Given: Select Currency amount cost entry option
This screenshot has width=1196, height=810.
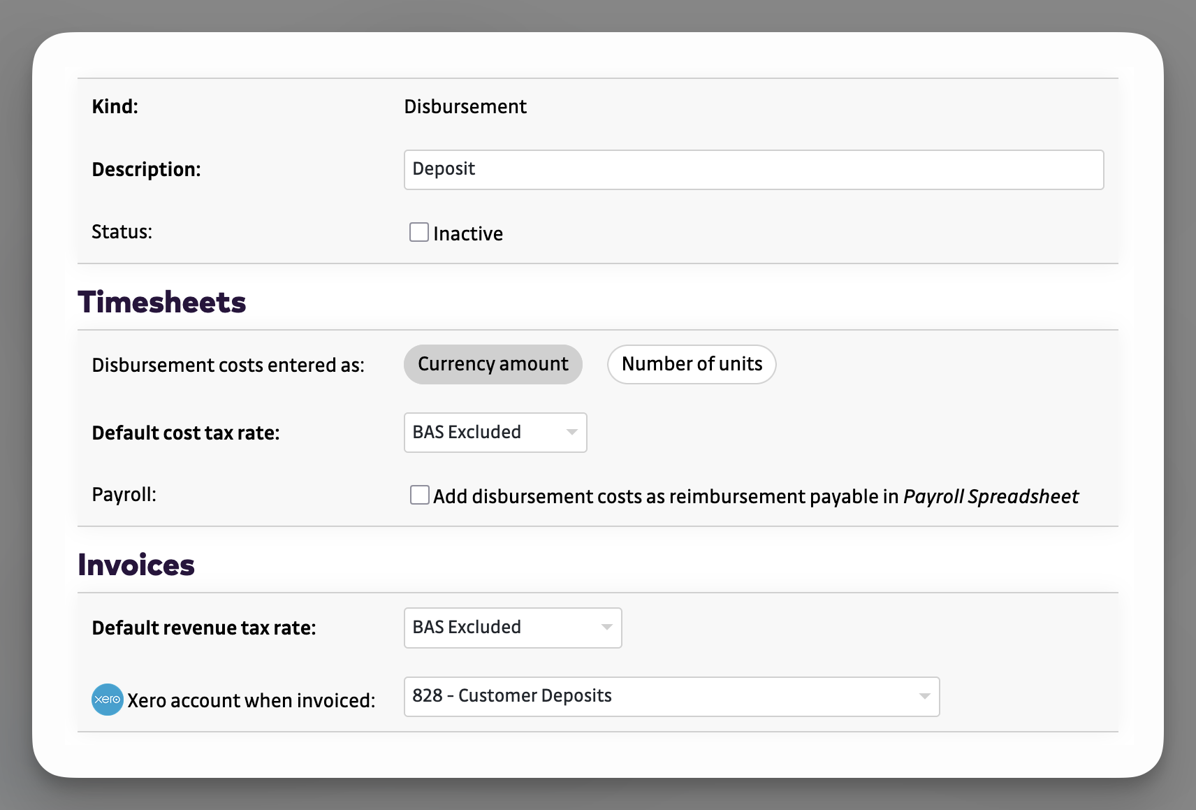Looking at the screenshot, I should [x=493, y=364].
